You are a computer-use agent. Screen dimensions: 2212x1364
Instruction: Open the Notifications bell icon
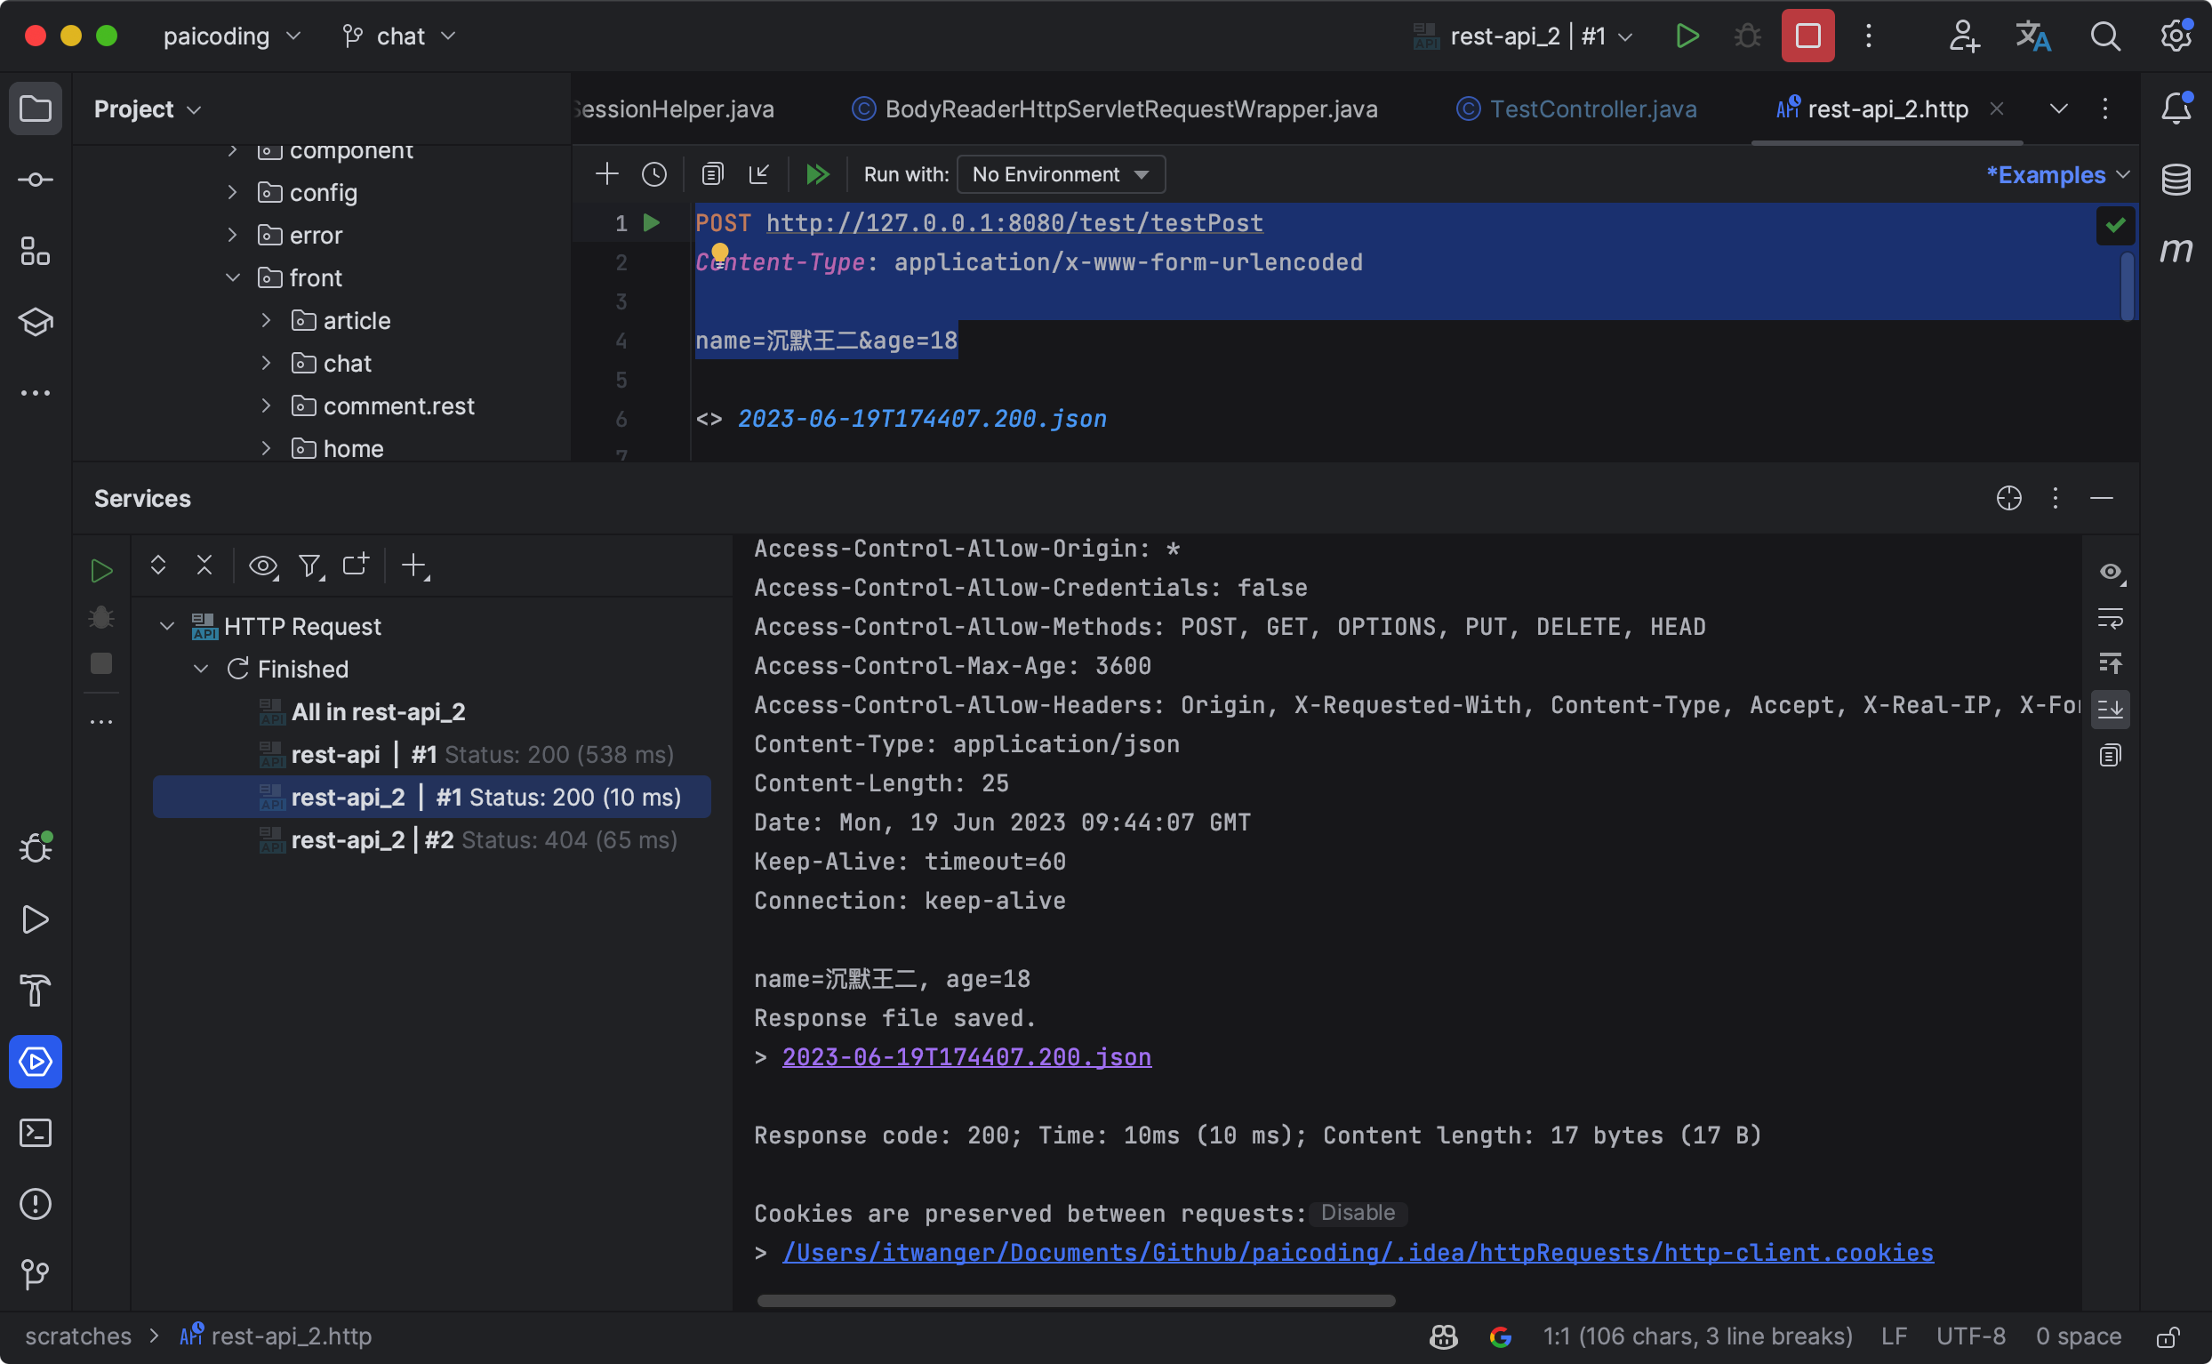click(x=2175, y=108)
